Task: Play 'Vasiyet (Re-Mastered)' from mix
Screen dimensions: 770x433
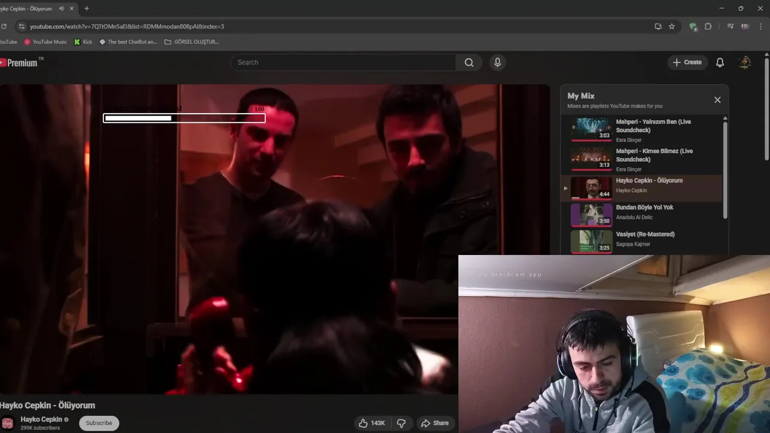Action: (642, 241)
